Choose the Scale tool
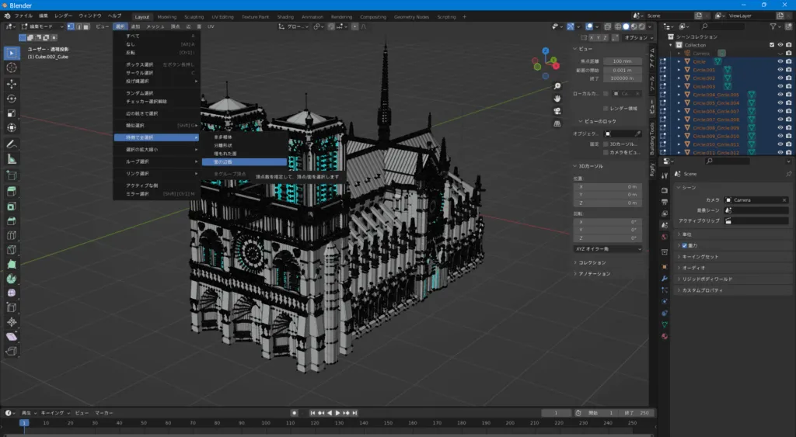796x437 pixels. coord(12,113)
